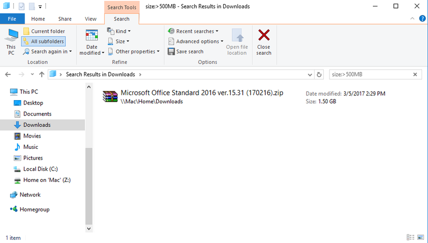This screenshot has height=243, width=428.
Task: Open the File menu tab
Action: click(12, 19)
